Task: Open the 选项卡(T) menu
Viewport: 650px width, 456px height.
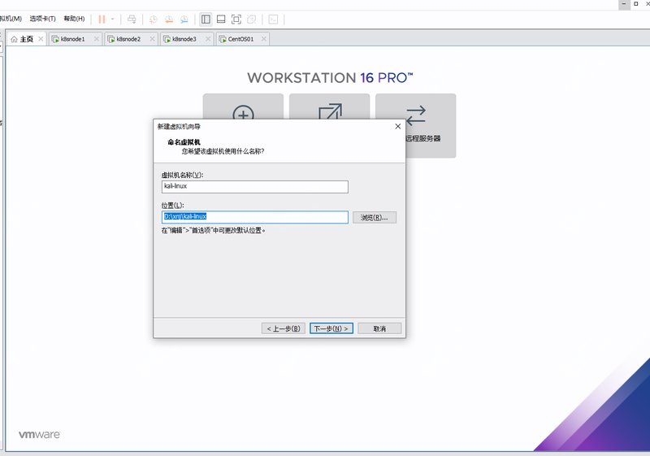Action: 42,19
